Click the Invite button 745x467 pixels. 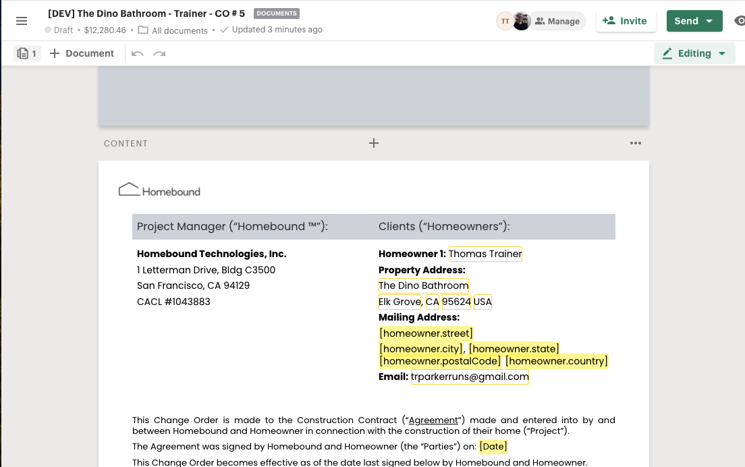pyautogui.click(x=626, y=21)
